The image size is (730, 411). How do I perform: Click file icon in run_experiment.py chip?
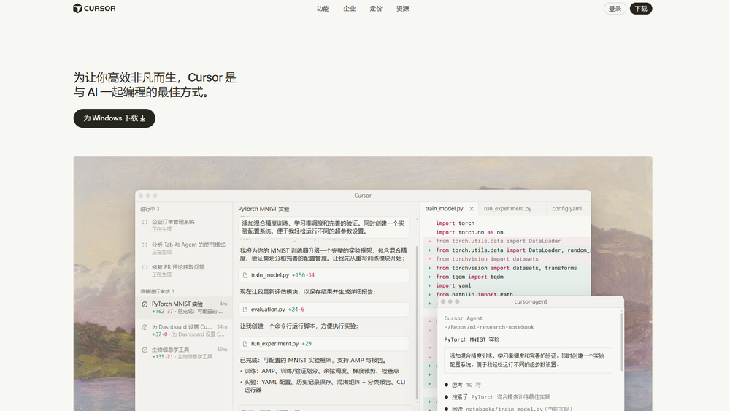[x=245, y=344]
